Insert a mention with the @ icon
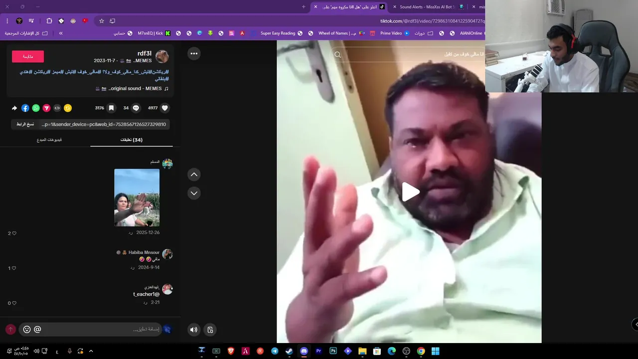Screen dimensions: 638x359 point(37,329)
